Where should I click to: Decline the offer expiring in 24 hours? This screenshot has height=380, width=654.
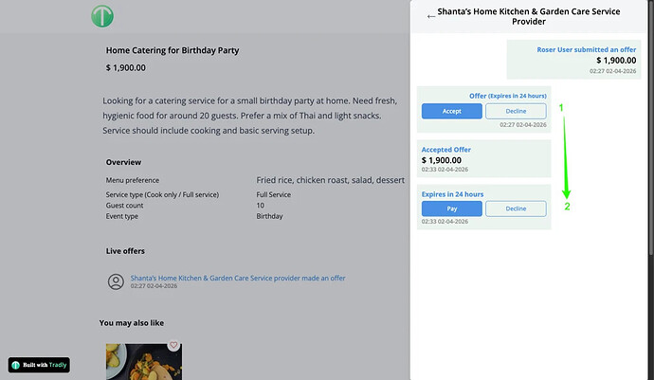click(x=516, y=111)
